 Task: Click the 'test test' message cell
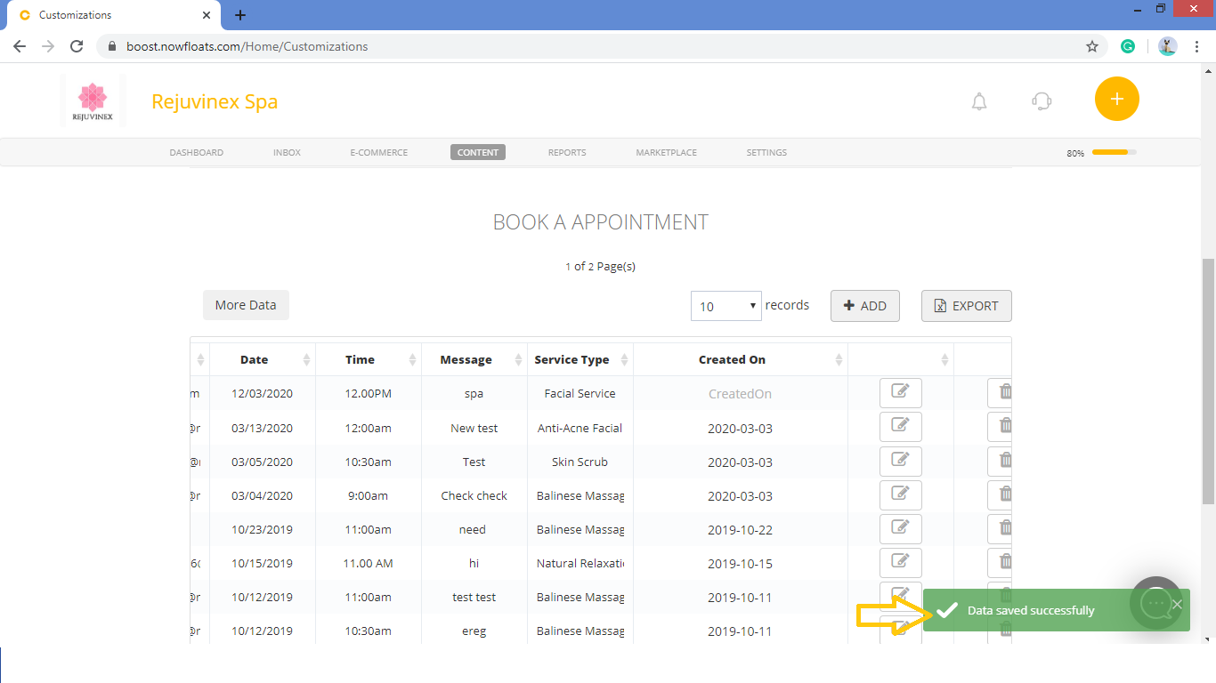click(474, 597)
